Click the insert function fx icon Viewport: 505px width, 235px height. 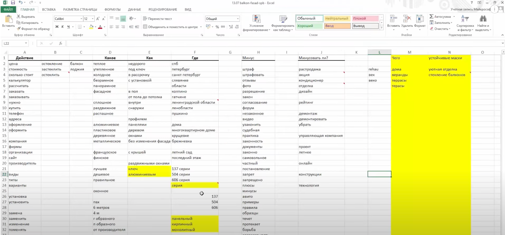(61, 43)
